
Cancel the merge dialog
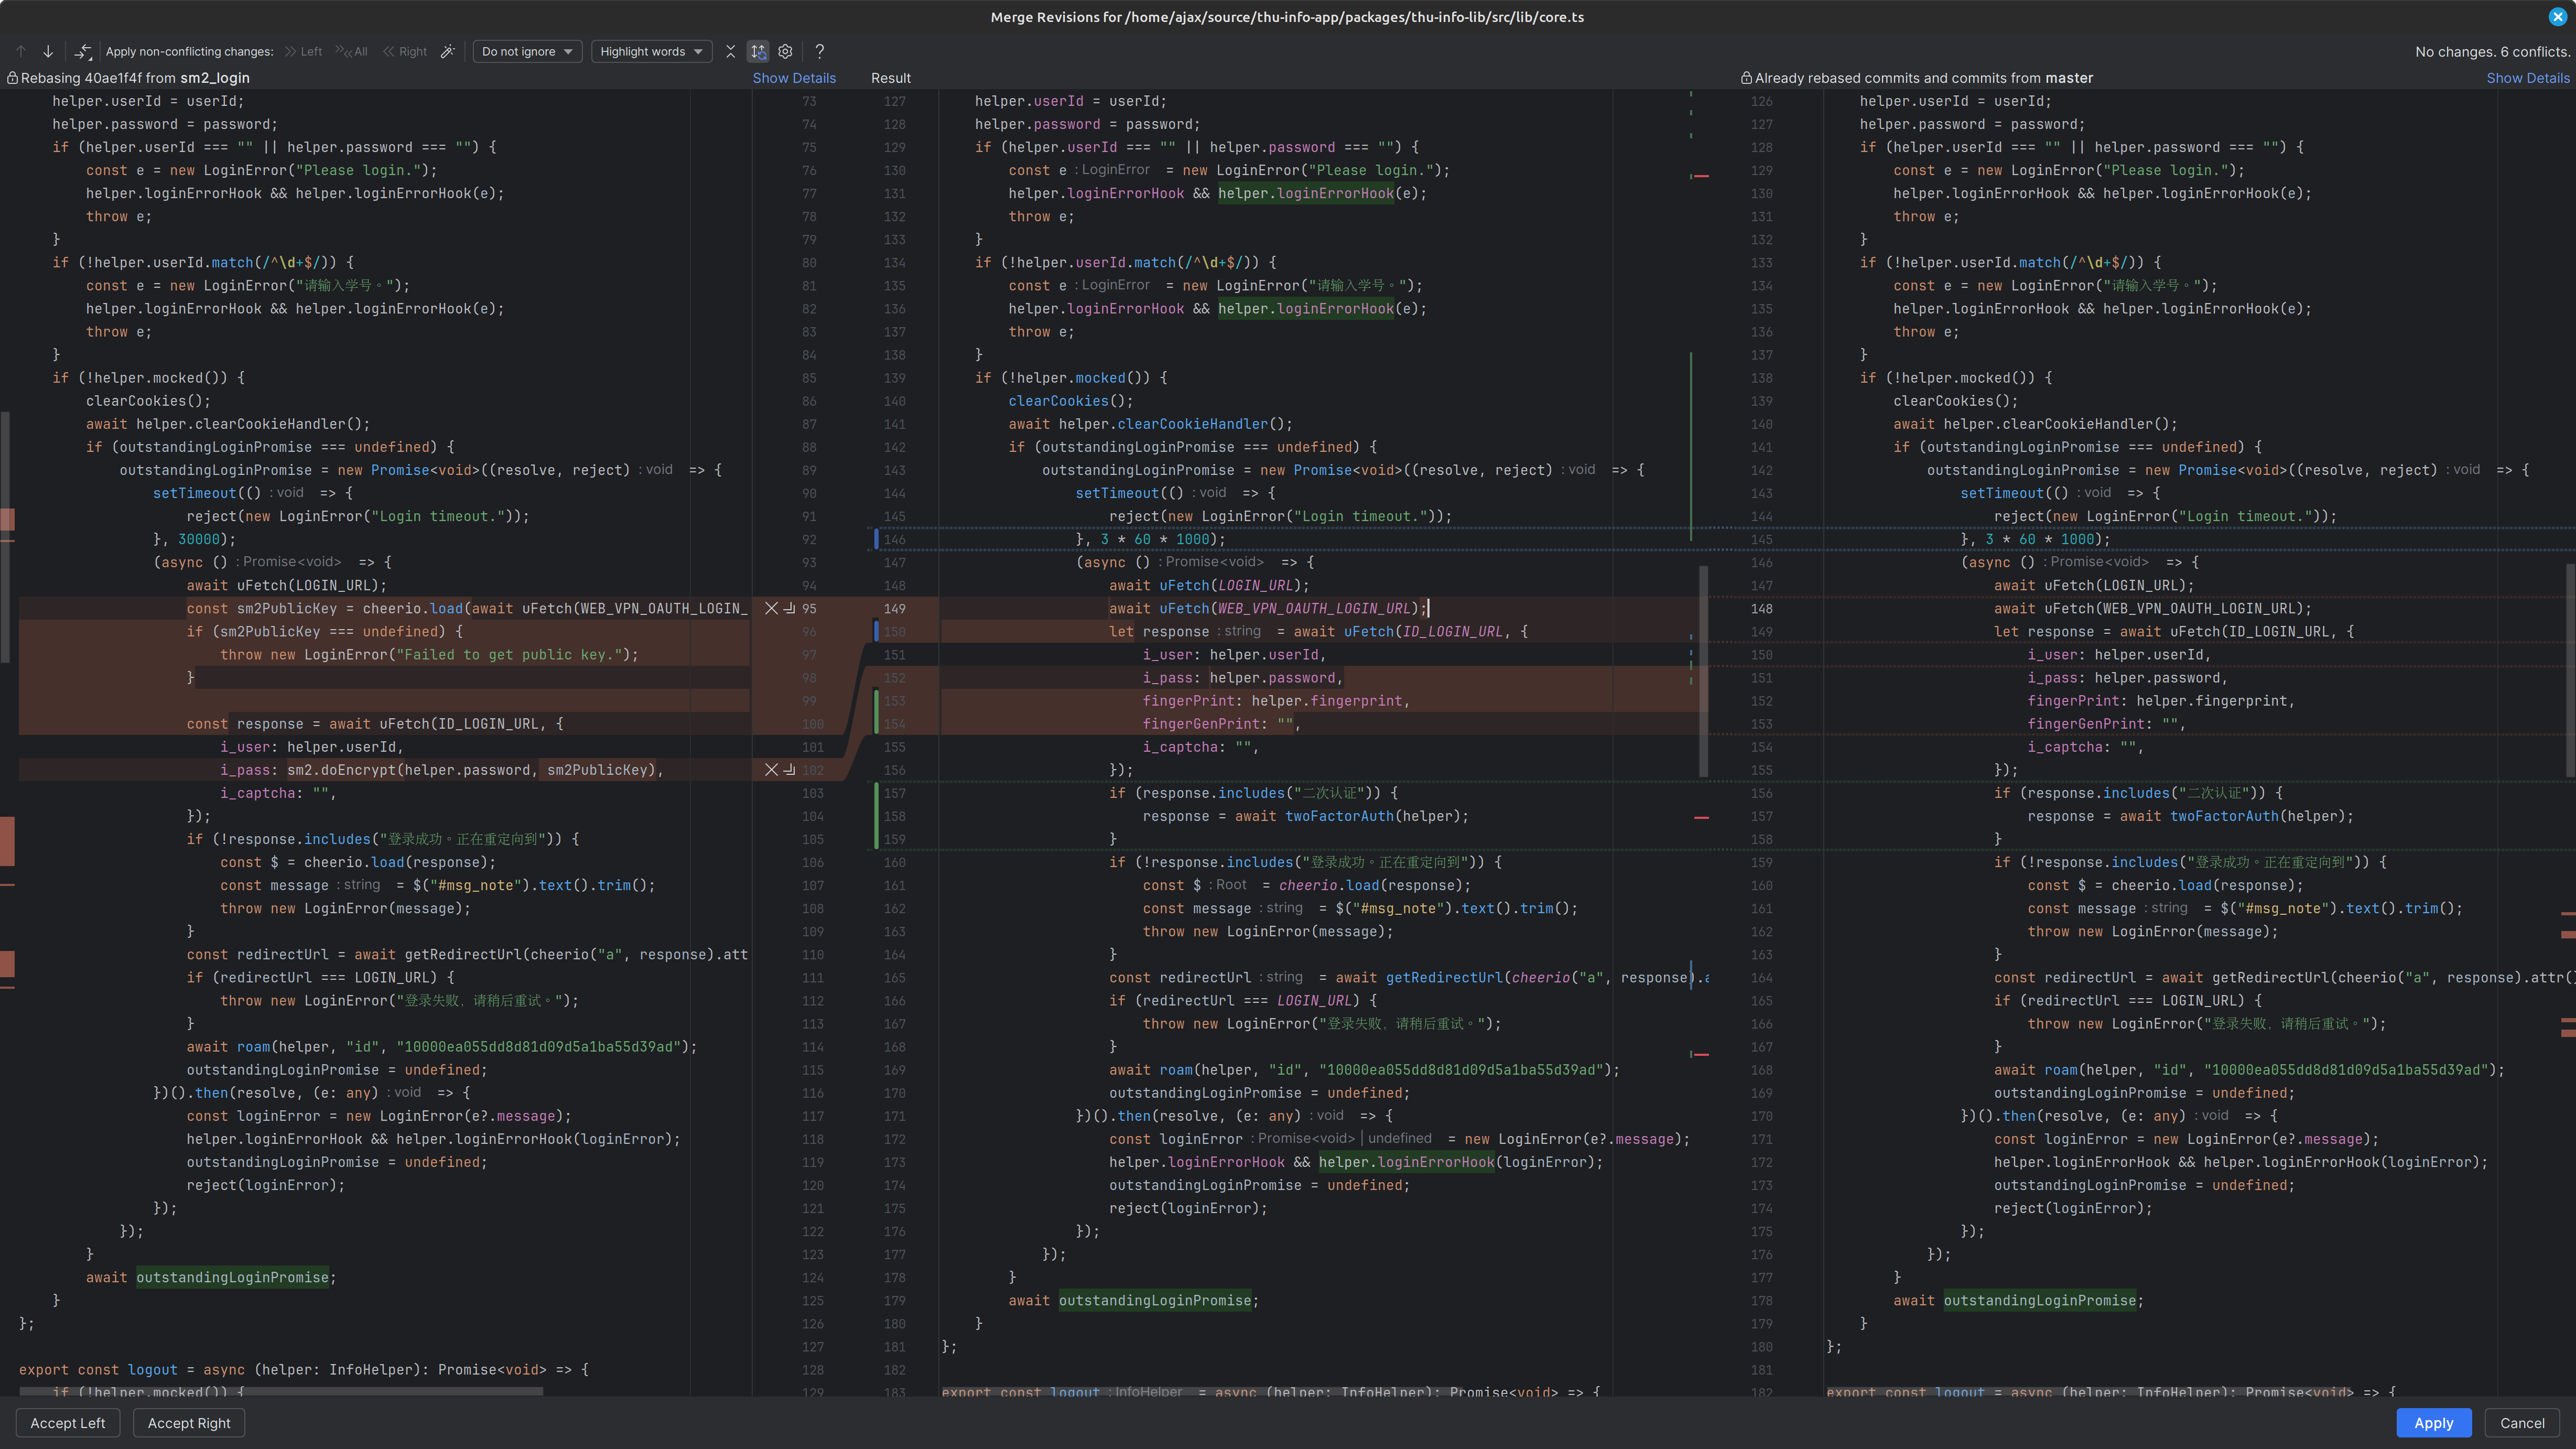point(2522,1423)
